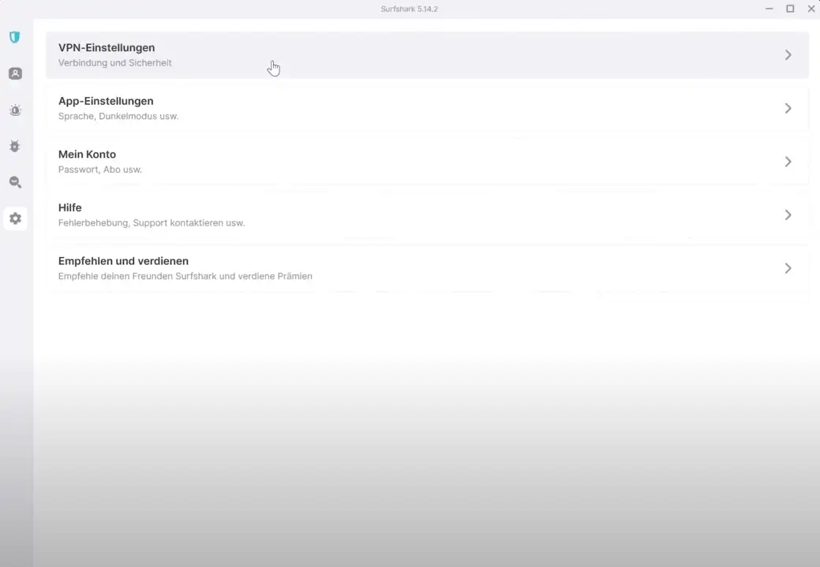Image resolution: width=820 pixels, height=567 pixels.
Task: Expand the App-Einstellungen chevron arrow
Action: click(x=788, y=108)
